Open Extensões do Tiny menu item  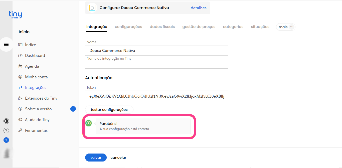point(41,98)
